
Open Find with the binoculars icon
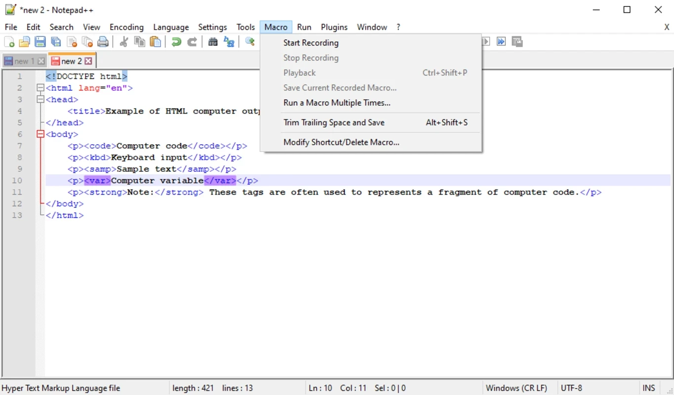213,42
